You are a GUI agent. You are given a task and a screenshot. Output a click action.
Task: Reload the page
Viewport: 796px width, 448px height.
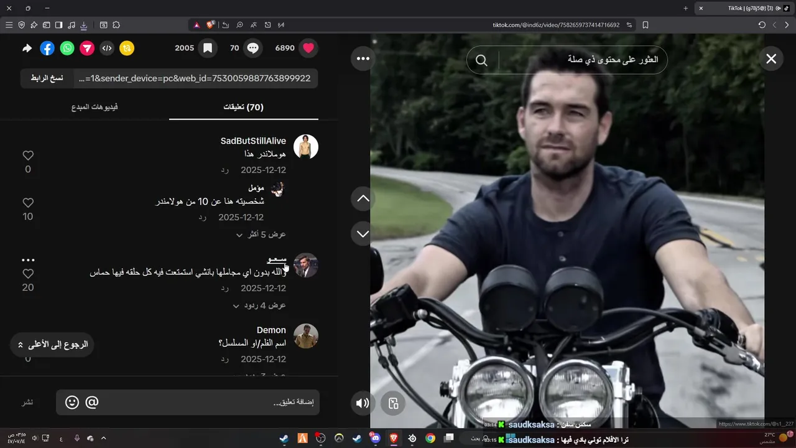(762, 25)
